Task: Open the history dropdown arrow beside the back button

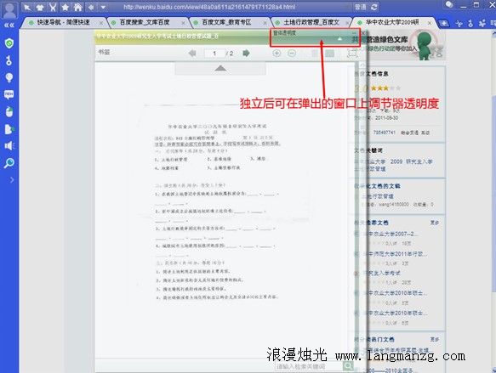Action: 103,7
